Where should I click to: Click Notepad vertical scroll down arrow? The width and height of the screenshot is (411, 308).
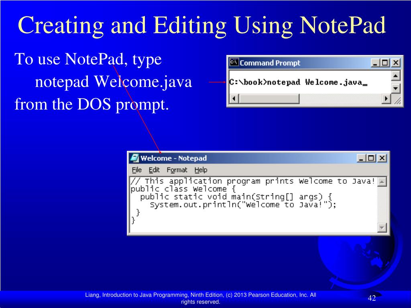[382, 228]
